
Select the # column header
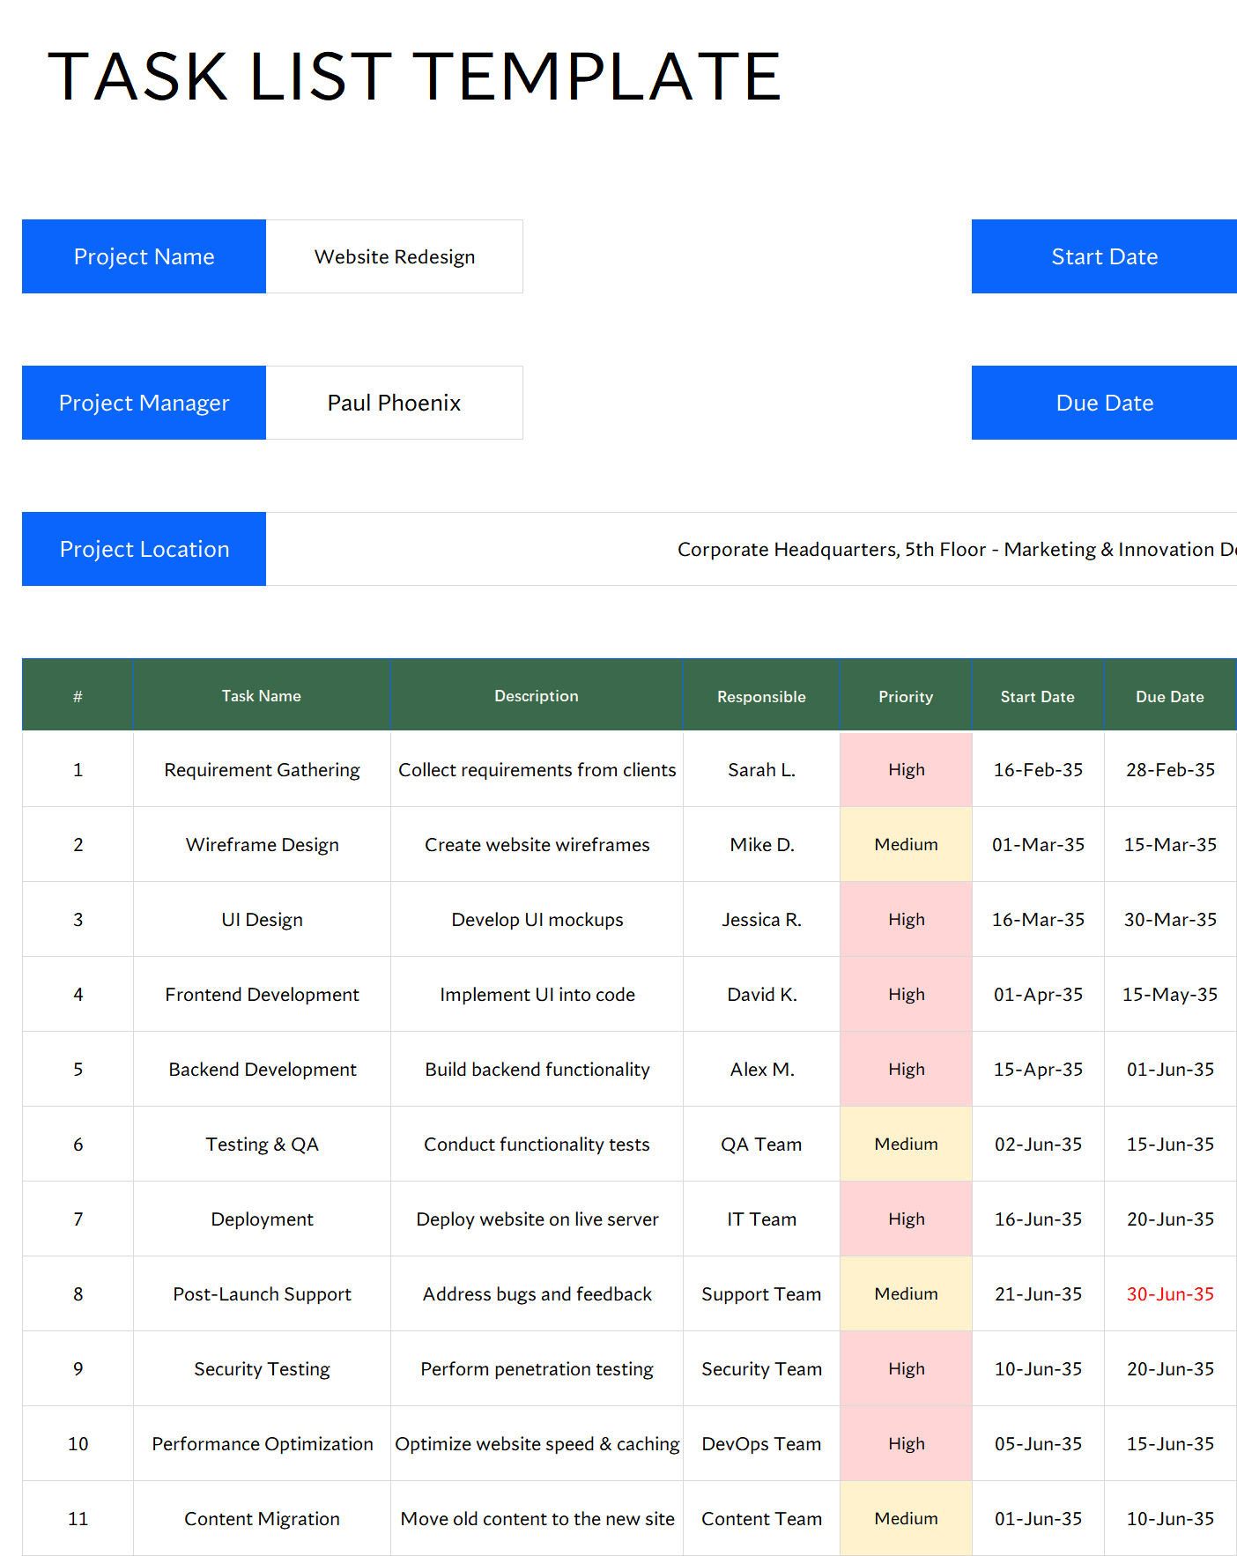(x=78, y=696)
